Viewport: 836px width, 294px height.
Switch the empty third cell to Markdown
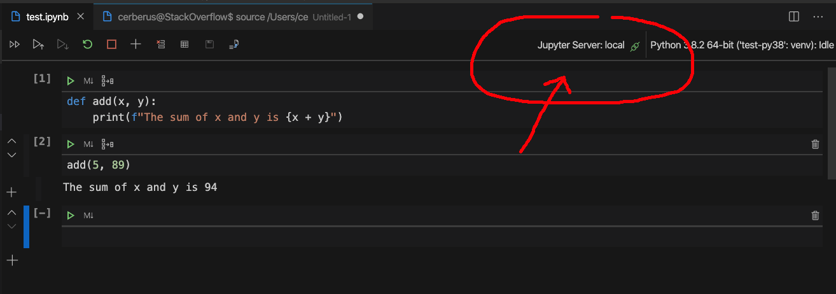pos(88,216)
